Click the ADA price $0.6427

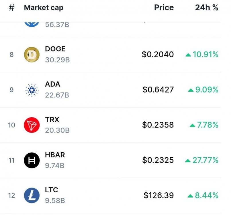pyautogui.click(x=158, y=90)
